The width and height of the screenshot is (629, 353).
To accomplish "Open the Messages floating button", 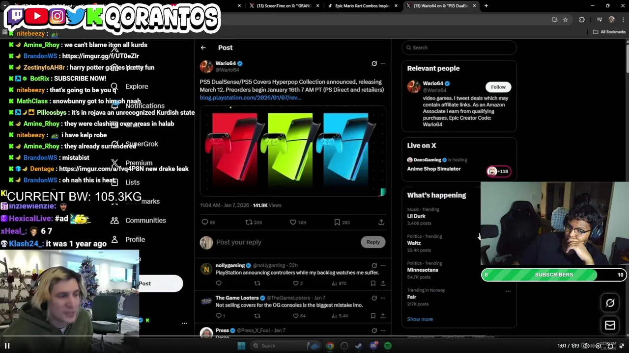I will pyautogui.click(x=610, y=325).
